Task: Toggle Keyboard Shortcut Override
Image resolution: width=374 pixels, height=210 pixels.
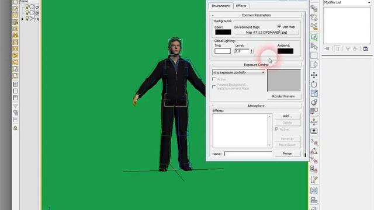Action: [314, 131]
